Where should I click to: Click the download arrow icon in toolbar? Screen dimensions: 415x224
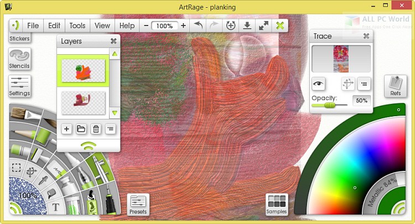[247, 25]
